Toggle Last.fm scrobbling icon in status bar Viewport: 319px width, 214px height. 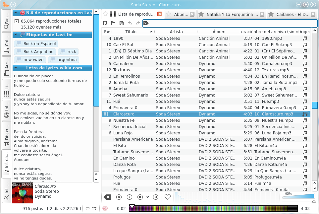(x=105, y=208)
